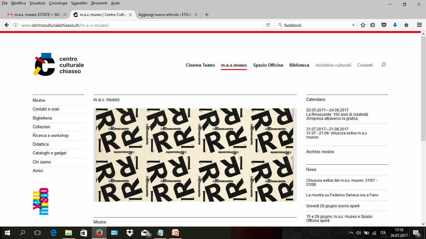Open Collezioni sidebar link
The height and width of the screenshot is (239, 426).
41,127
